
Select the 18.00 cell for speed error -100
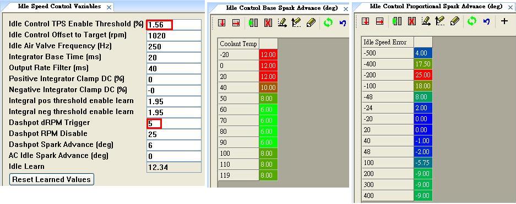coord(423,86)
